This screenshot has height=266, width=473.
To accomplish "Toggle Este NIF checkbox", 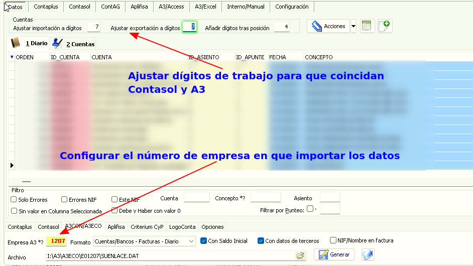I will 114,199.
